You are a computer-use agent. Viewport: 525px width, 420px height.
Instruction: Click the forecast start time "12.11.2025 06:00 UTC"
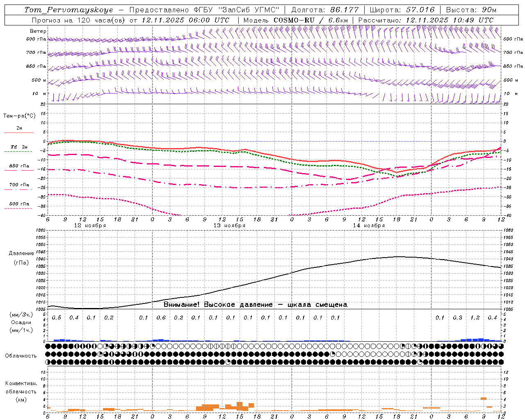pos(185,20)
